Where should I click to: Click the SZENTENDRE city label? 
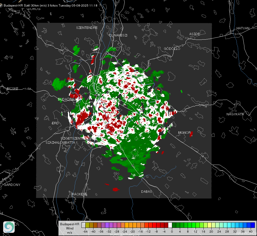[x=87, y=28]
